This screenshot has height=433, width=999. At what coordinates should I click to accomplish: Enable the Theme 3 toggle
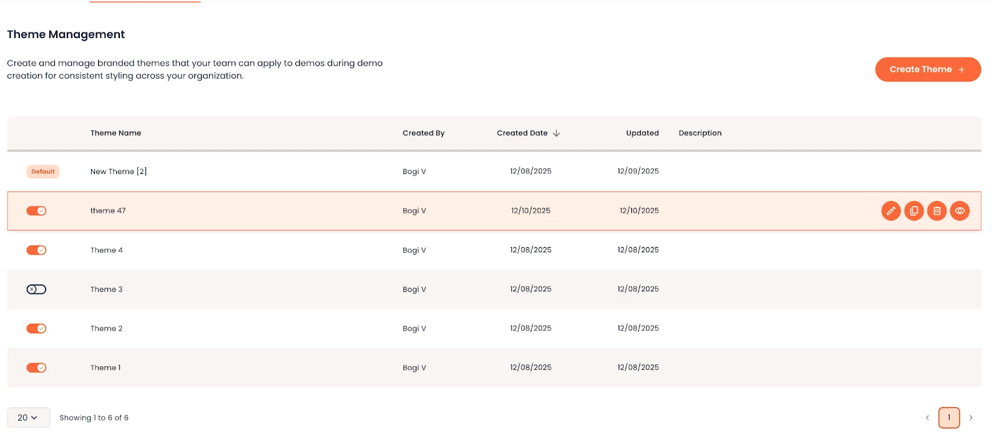point(36,289)
